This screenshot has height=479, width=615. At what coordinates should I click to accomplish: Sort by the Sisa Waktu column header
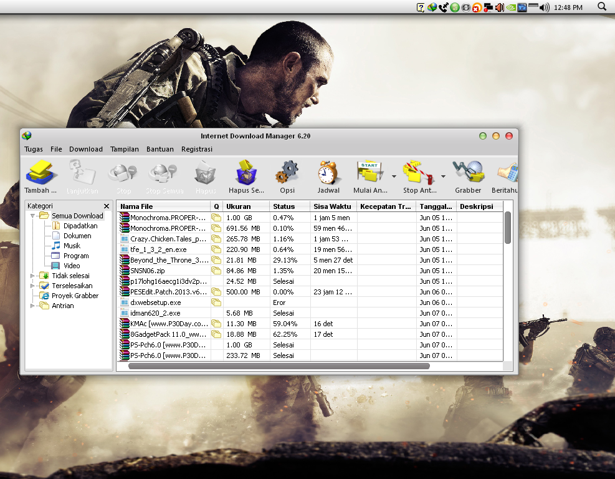(333, 206)
